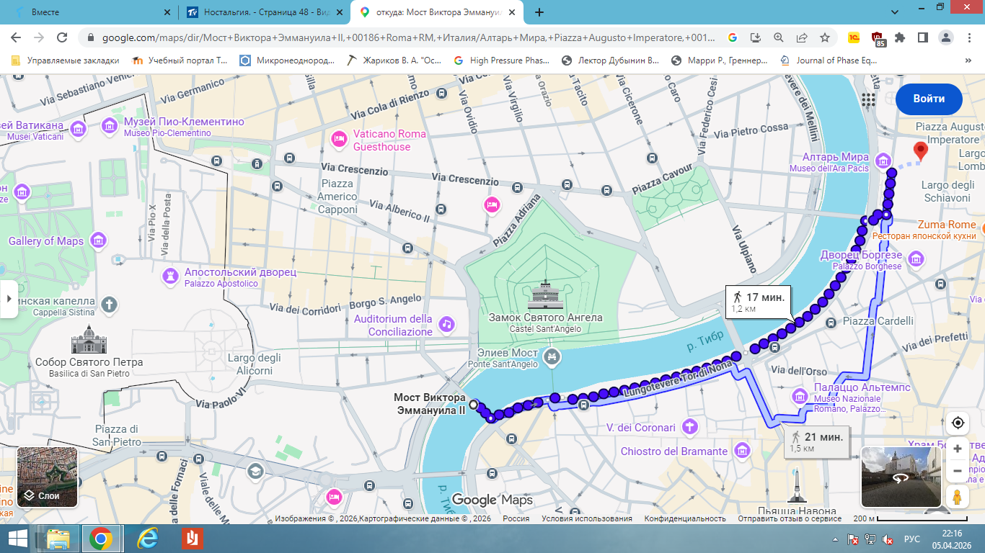This screenshot has width=985, height=553.
Task: Toggle the Layers satellite view thumbnail
Action: point(47,477)
